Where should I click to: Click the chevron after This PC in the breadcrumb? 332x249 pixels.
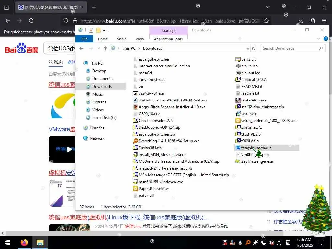click(x=139, y=48)
